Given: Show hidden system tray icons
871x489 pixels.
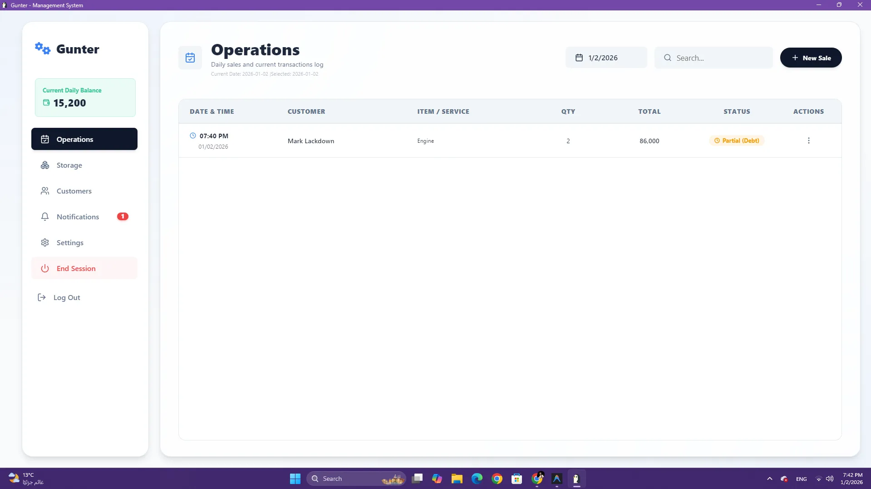Looking at the screenshot, I should [769, 479].
